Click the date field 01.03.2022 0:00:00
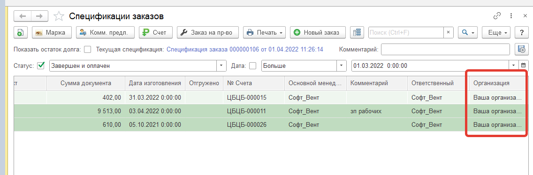This screenshot has height=175, width=533. click(430, 66)
